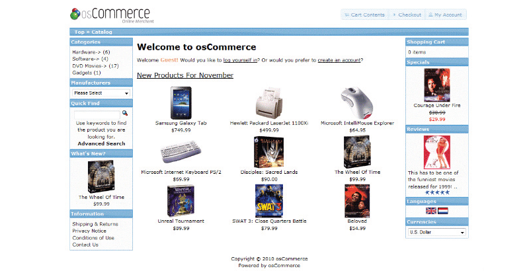Switch language with the English flag
Screen dimensions: 529x271
[431, 211]
